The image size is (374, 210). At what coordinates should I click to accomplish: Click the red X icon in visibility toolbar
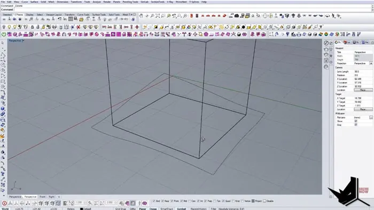(78, 27)
